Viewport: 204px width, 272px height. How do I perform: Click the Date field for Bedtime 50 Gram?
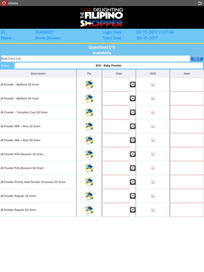[116, 98]
